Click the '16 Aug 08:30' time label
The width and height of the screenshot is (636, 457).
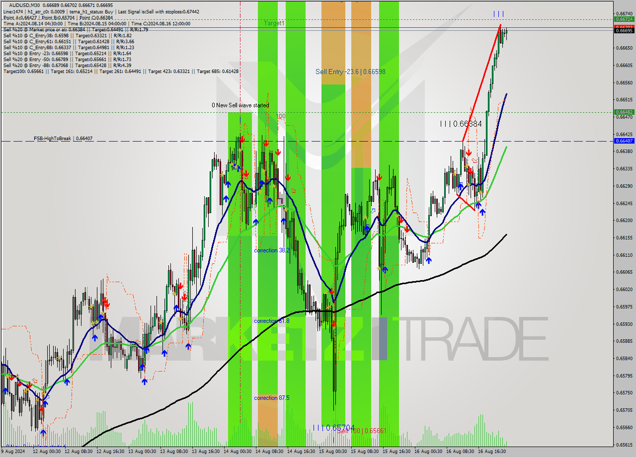click(461, 452)
